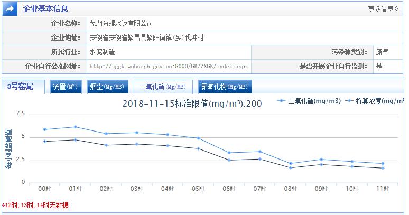
Task: Click the blue legend marker for 二氧化硫
Action: pos(281,101)
